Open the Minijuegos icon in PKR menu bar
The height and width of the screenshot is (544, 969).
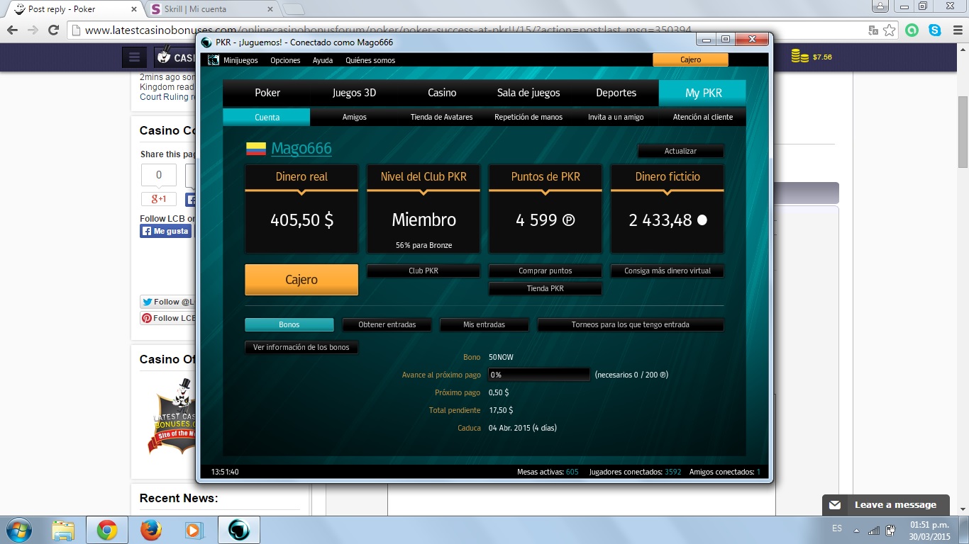click(213, 60)
